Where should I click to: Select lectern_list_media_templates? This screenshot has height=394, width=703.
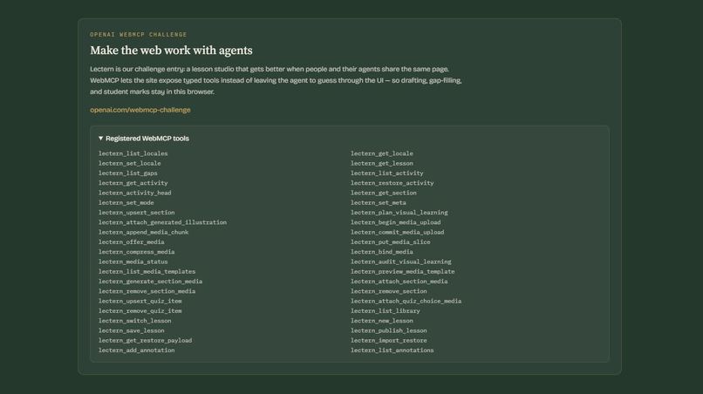coord(147,272)
